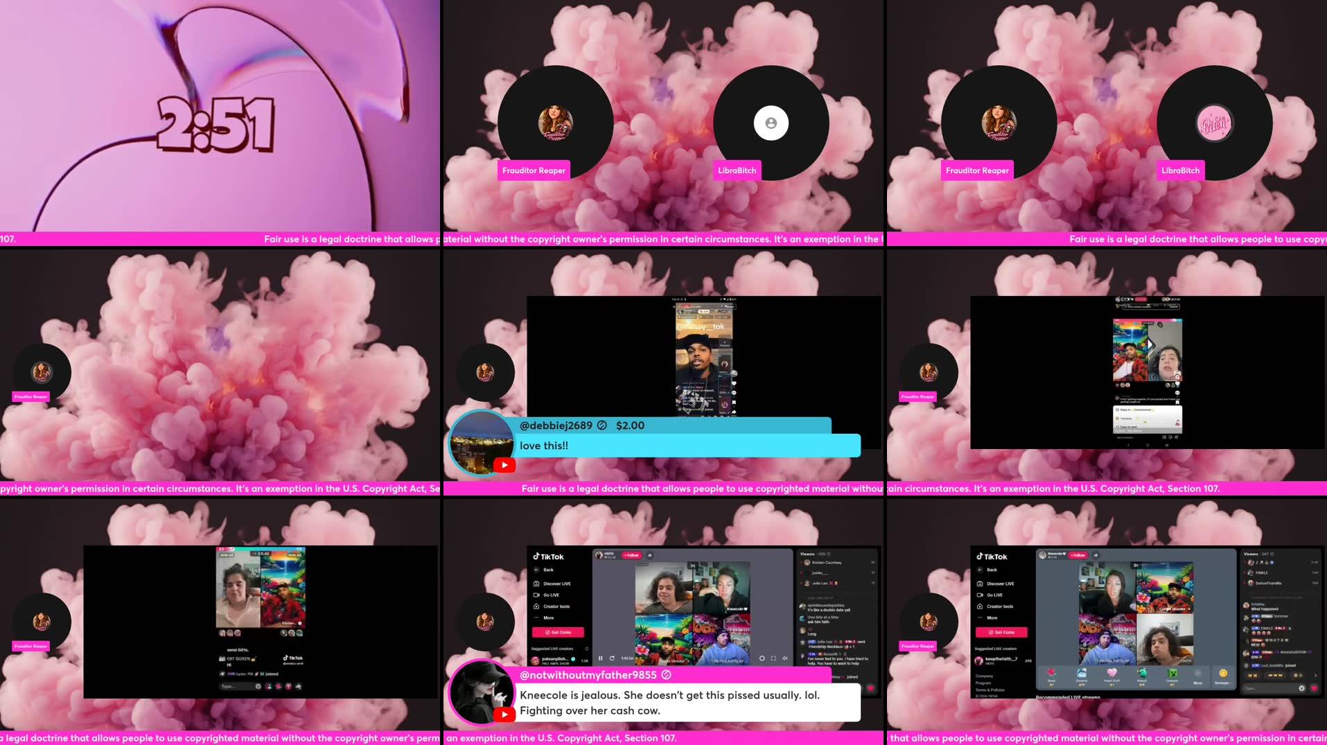Open the emoji picker in the chat box

pyautogui.click(x=1302, y=688)
